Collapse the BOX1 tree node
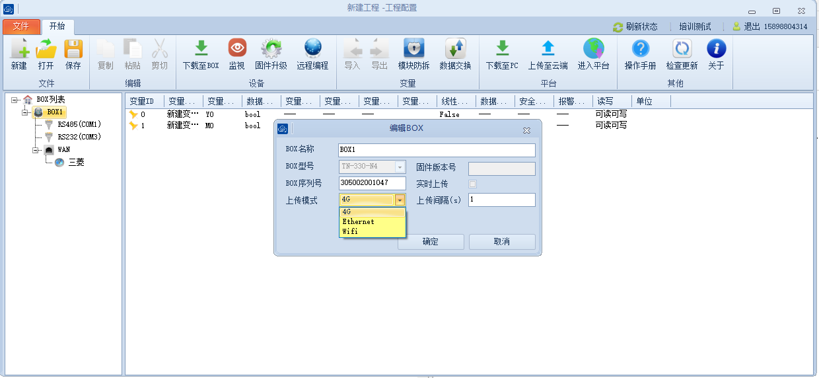The width and height of the screenshot is (819, 378). tap(25, 112)
